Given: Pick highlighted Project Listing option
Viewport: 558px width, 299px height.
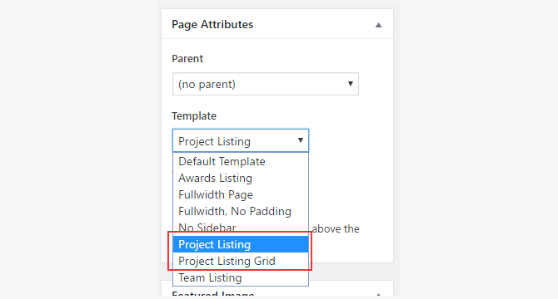Looking at the screenshot, I should 241,244.
